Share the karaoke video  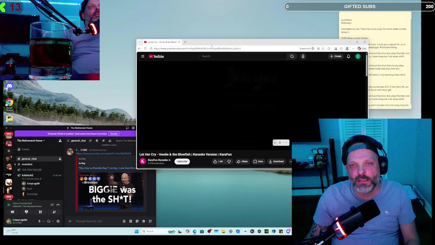pyautogui.click(x=242, y=162)
